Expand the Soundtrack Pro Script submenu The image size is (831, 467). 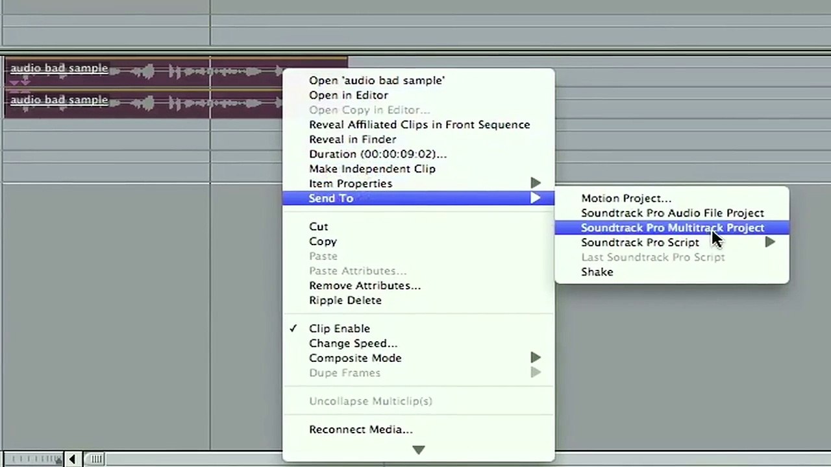click(x=672, y=243)
